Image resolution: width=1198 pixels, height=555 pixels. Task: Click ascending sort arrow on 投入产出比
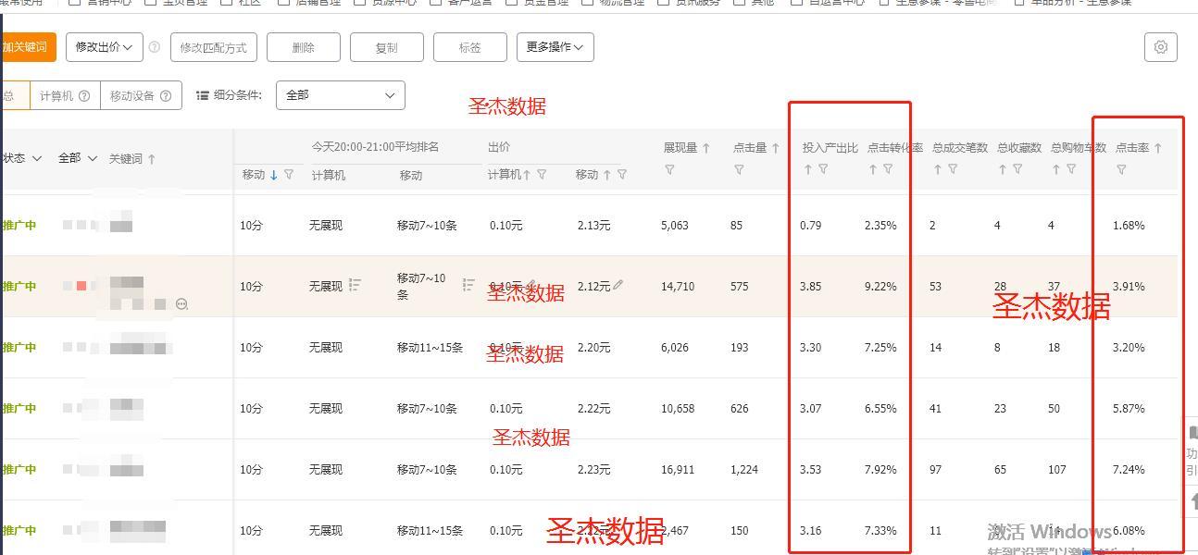coord(806,169)
